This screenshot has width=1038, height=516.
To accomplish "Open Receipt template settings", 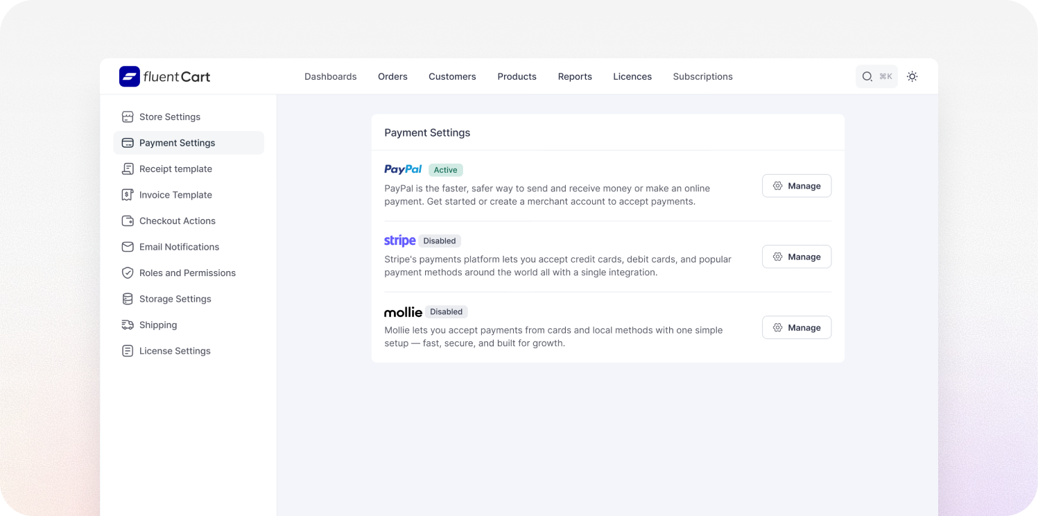I will 189,169.
